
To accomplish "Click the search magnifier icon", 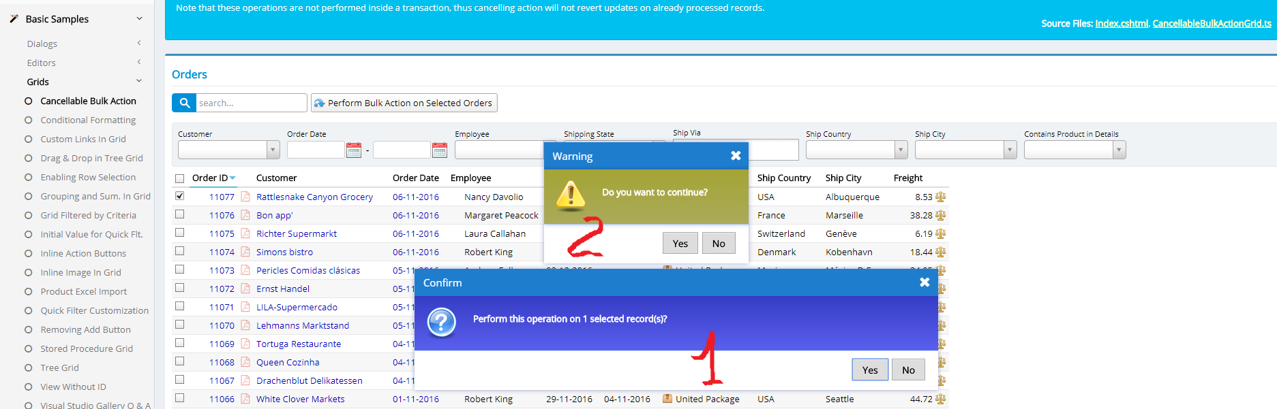I will [184, 103].
